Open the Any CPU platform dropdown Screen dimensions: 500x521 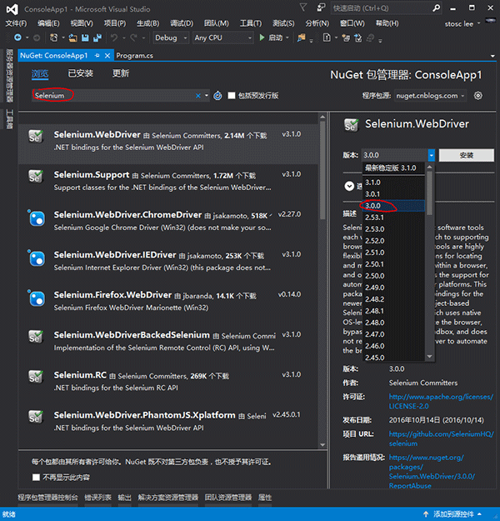pos(223,38)
